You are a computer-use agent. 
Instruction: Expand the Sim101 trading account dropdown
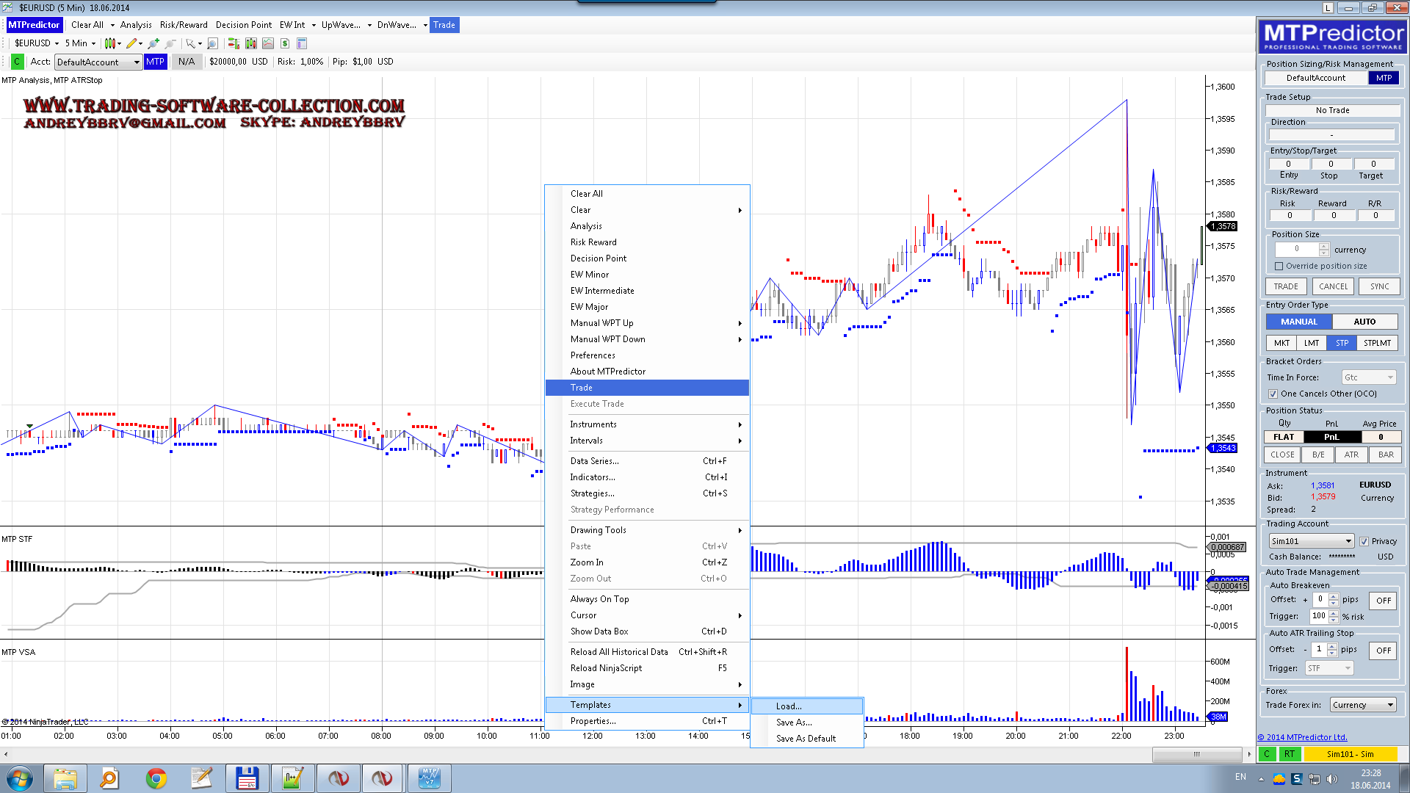(1348, 542)
